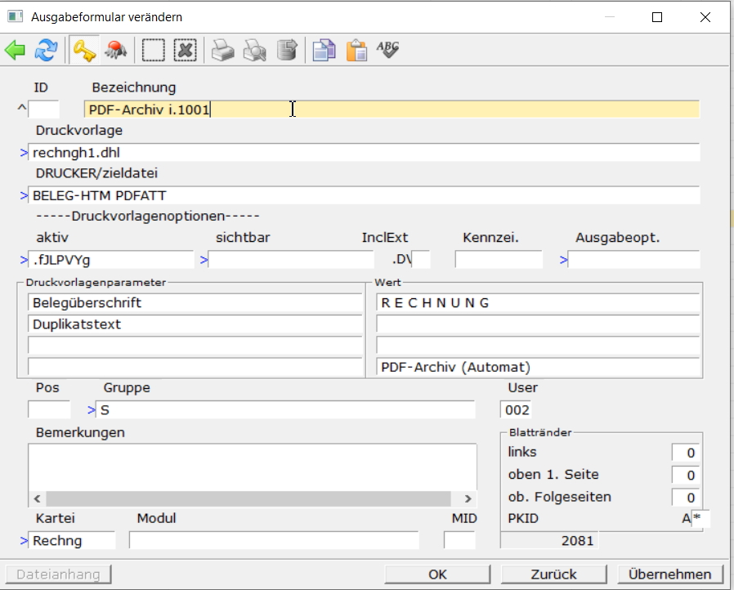
Task: Open lookup arrow beside Druckvorlage field
Action: 24,153
